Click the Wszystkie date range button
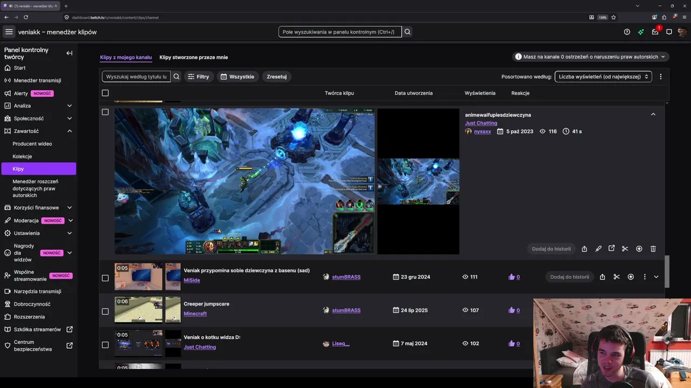The width and height of the screenshot is (691, 388). coord(237,77)
